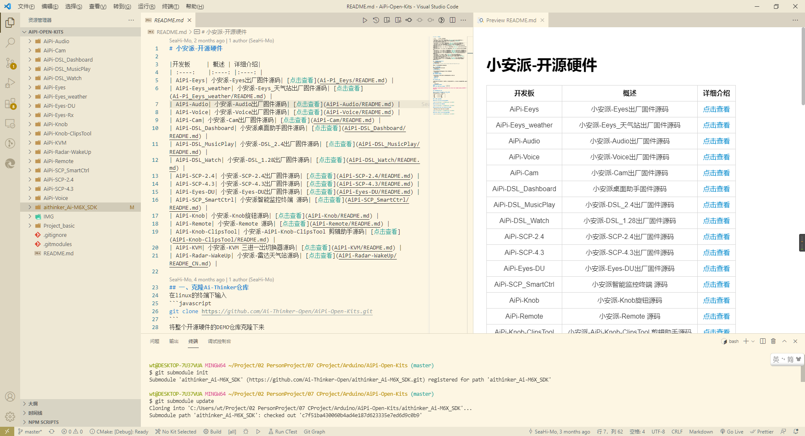The width and height of the screenshot is (805, 436).
Task: Split the terminal panel
Action: [x=763, y=341]
